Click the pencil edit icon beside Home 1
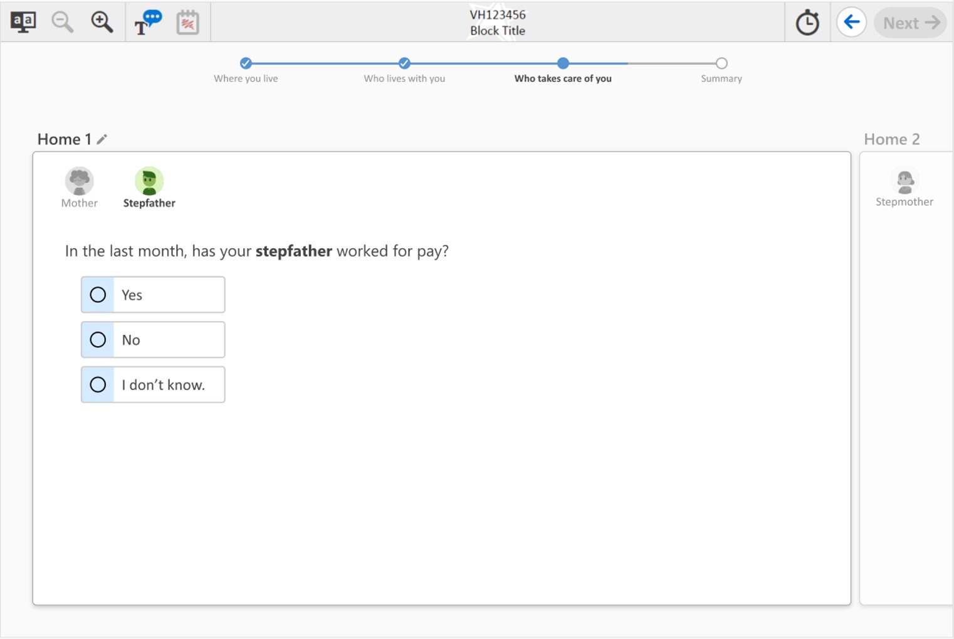This screenshot has height=639, width=954. [102, 139]
